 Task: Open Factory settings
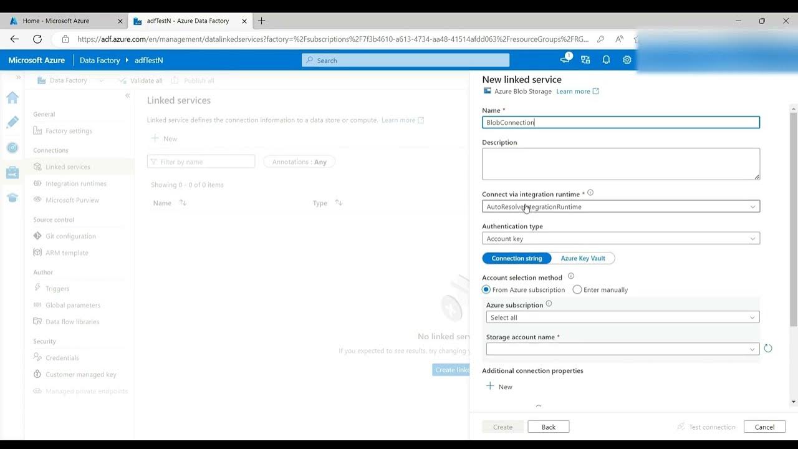pyautogui.click(x=69, y=131)
